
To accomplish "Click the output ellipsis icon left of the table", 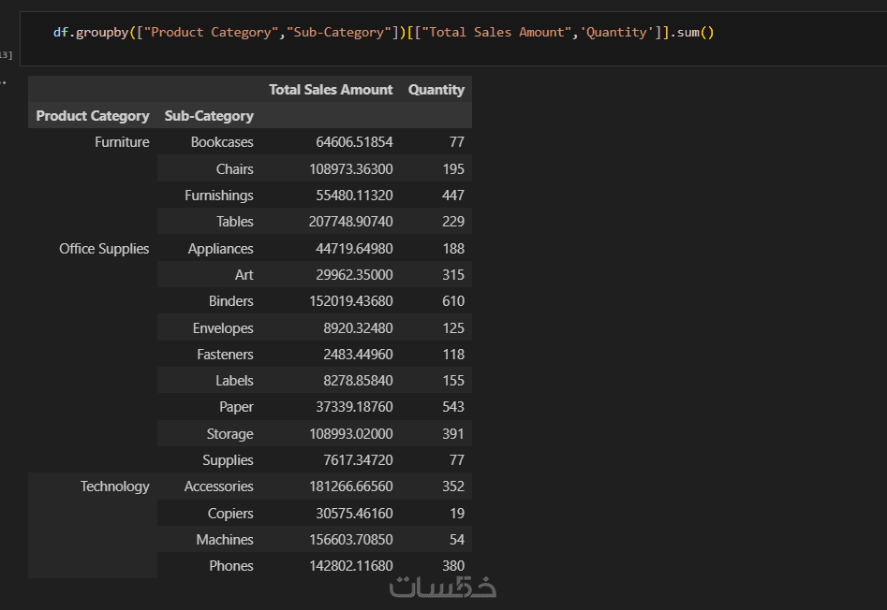I will point(4,82).
